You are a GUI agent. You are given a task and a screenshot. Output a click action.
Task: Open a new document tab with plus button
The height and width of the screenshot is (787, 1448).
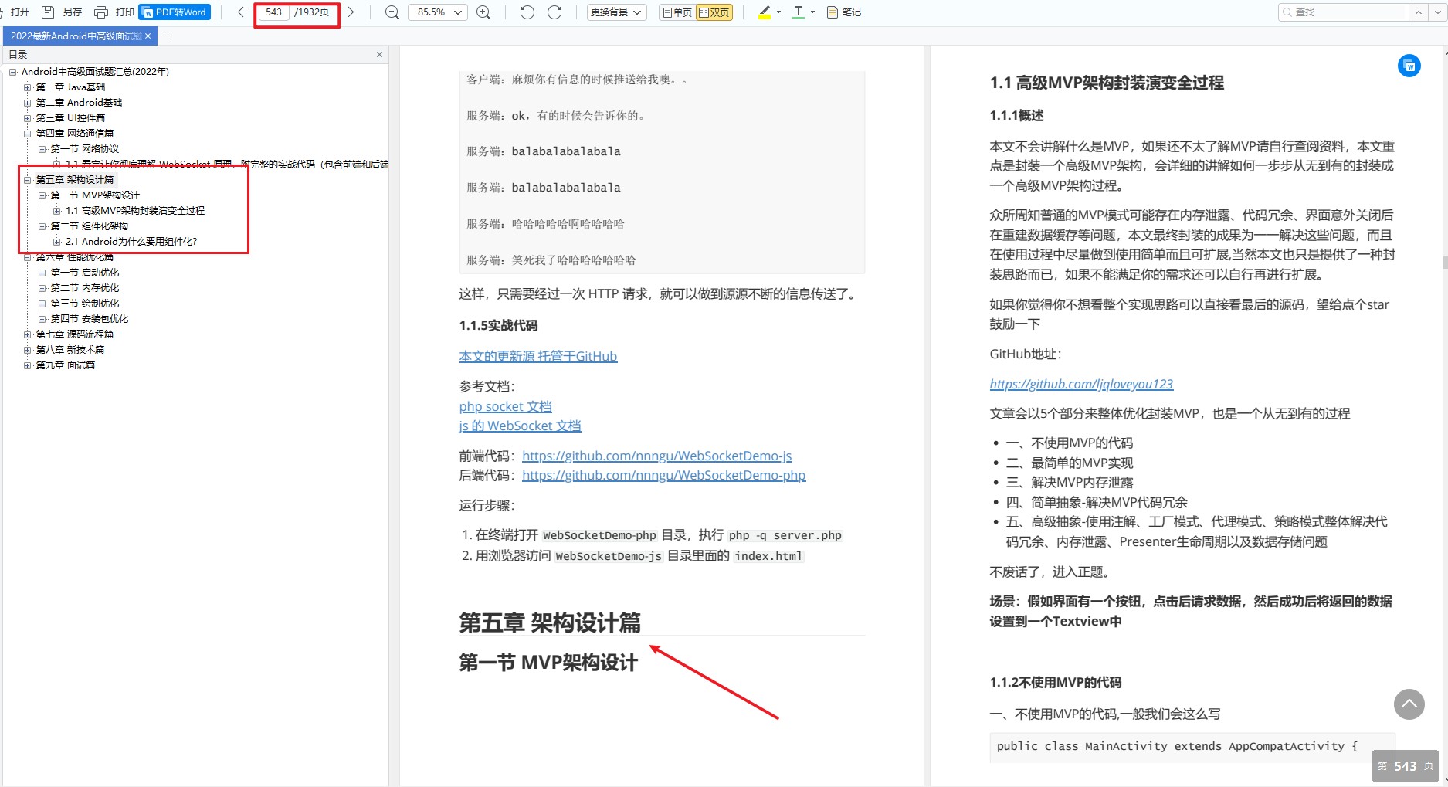click(168, 35)
